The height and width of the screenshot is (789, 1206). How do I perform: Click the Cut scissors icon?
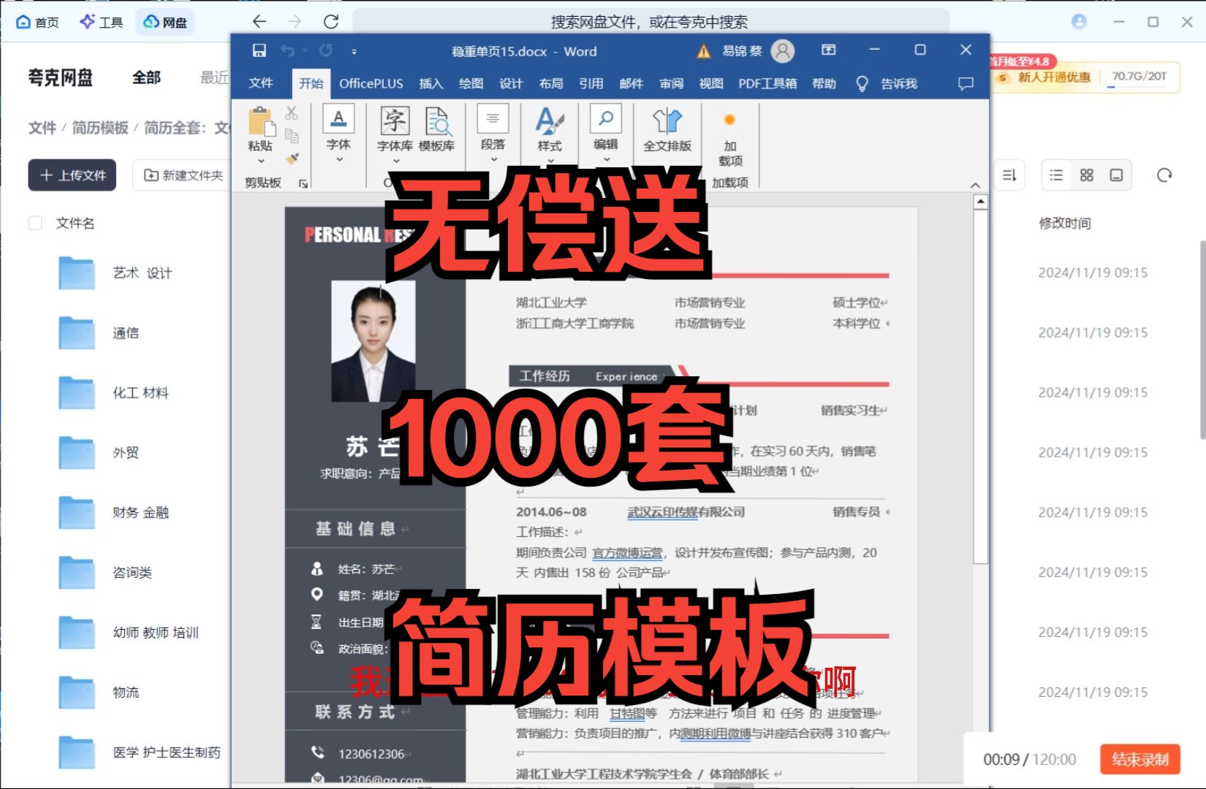(x=292, y=113)
